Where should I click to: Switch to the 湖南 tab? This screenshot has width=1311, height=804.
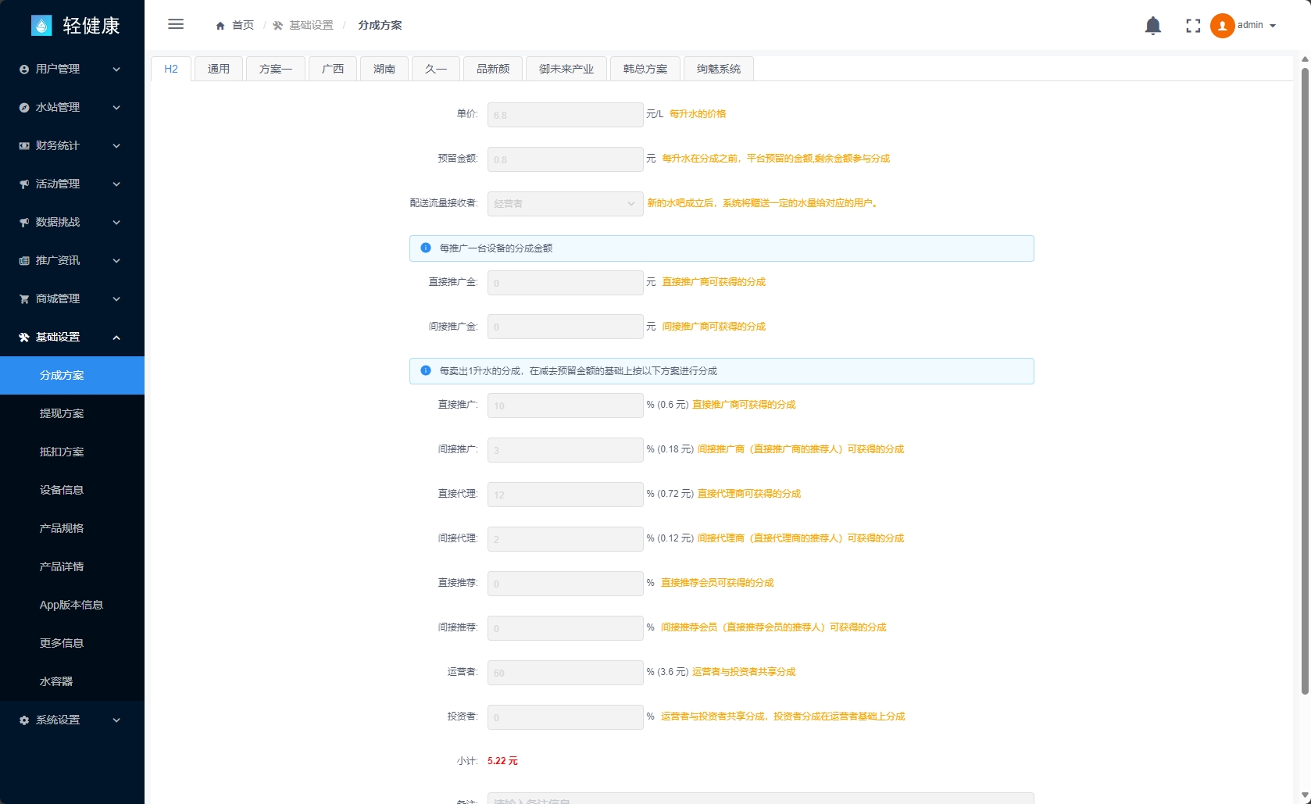[384, 69]
